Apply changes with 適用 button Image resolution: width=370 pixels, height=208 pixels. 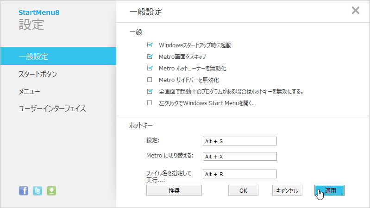click(329, 190)
